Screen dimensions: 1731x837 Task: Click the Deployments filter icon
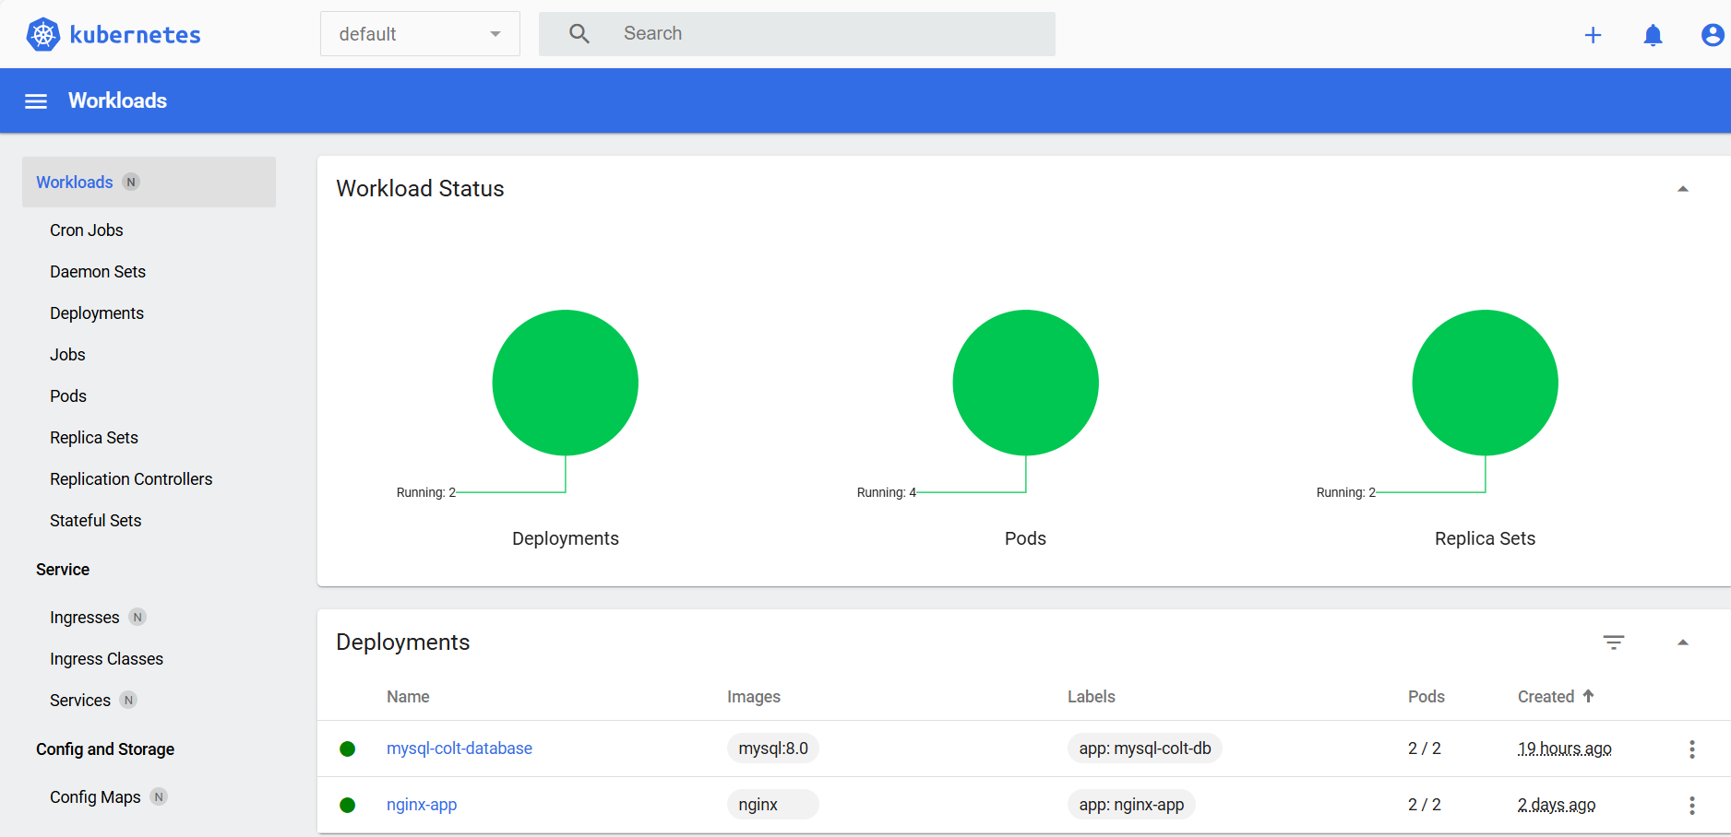(1613, 642)
